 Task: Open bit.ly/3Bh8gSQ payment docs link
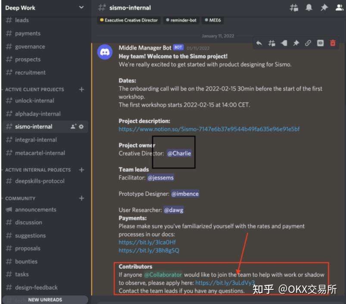[149, 251]
